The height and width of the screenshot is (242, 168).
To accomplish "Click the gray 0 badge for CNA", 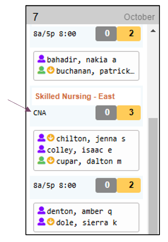I will (106, 113).
